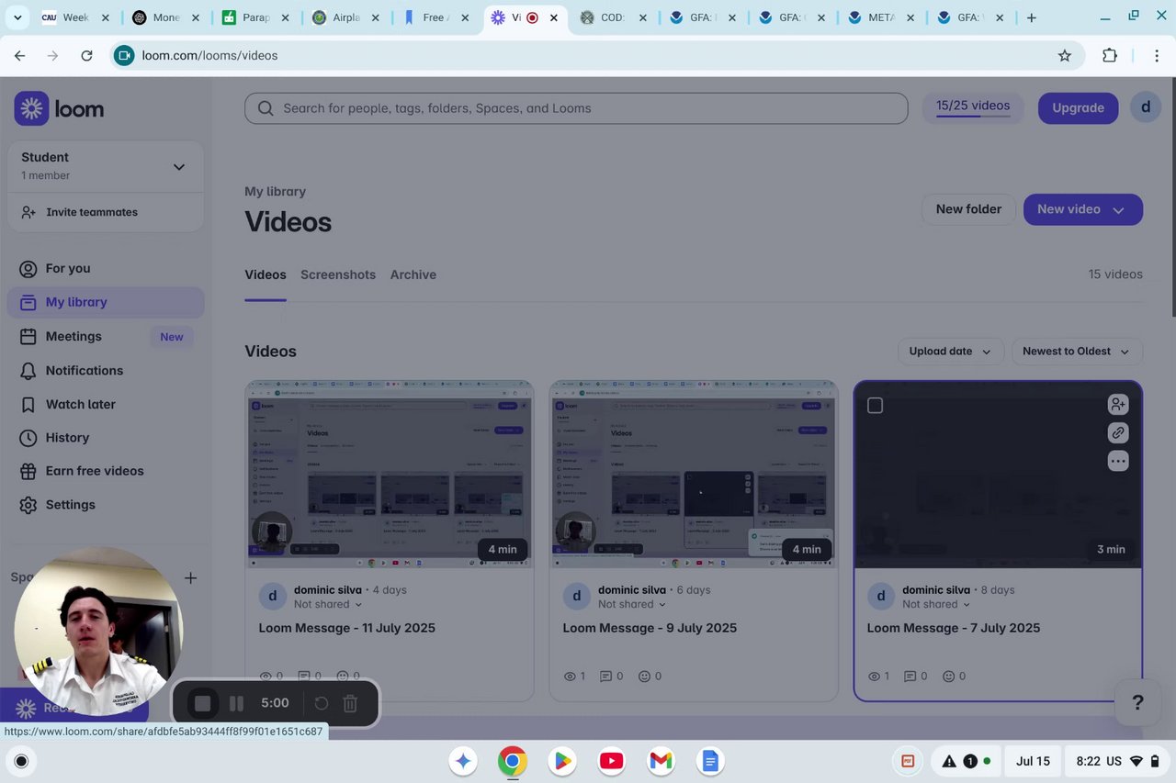Open the Upload date filter dropdown
Image resolution: width=1176 pixels, height=783 pixels.
(x=950, y=351)
